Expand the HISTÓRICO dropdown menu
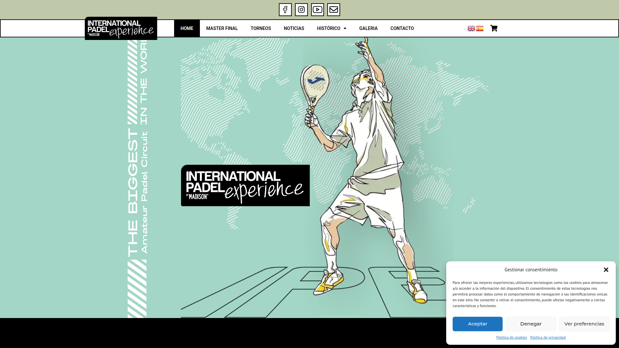 pyautogui.click(x=331, y=28)
